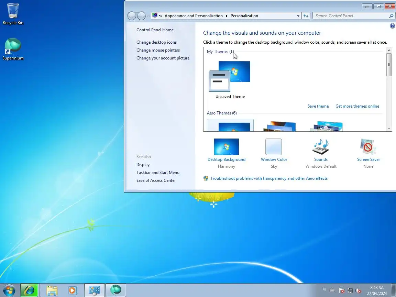Open Sounds settings icon
The image size is (396, 297).
pyautogui.click(x=321, y=147)
